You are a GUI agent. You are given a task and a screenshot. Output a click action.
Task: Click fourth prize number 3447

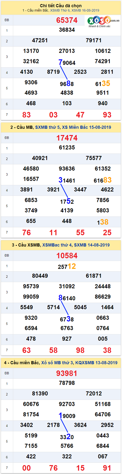click(80, 189)
